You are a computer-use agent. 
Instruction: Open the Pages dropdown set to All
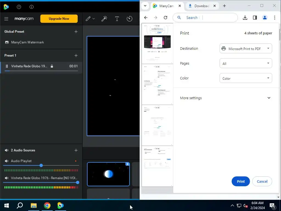click(246, 63)
